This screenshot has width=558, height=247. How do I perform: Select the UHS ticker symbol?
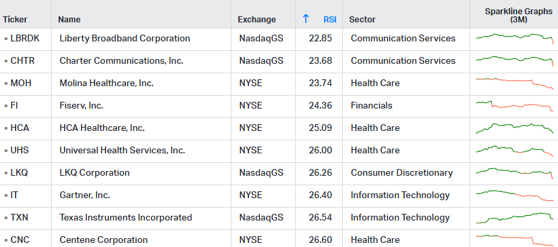click(20, 150)
